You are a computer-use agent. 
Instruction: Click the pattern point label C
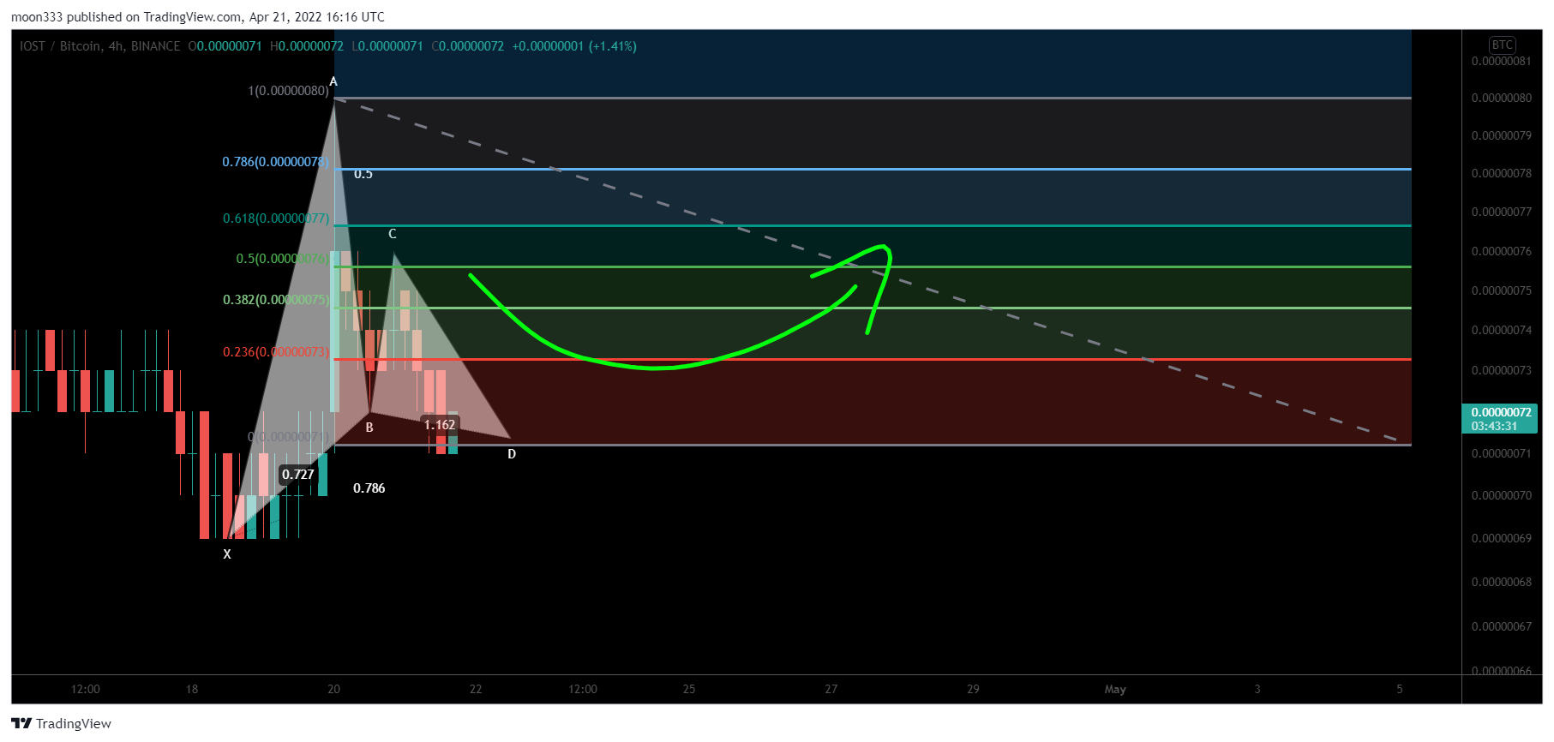(393, 234)
